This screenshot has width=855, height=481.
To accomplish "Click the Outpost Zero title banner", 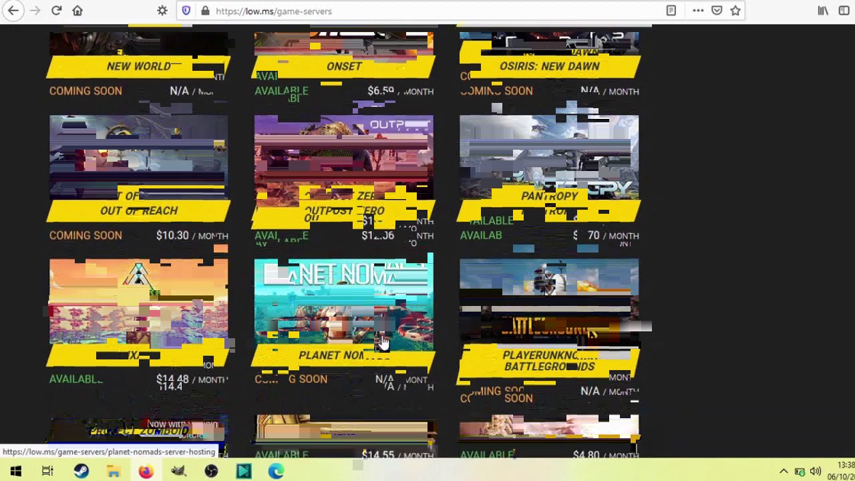I will pos(344,210).
